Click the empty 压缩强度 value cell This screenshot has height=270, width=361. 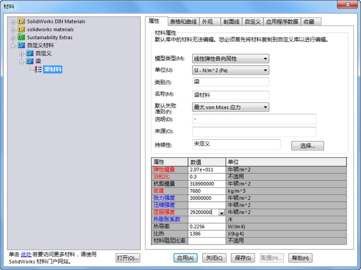207,205
